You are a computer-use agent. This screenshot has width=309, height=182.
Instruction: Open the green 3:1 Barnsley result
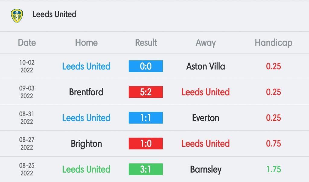tap(146, 169)
